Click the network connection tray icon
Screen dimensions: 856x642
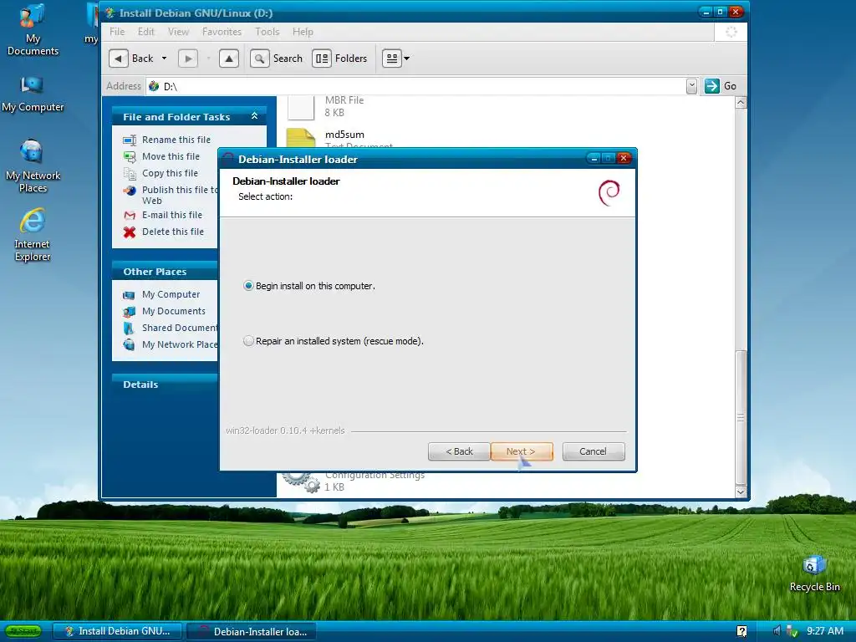point(792,632)
